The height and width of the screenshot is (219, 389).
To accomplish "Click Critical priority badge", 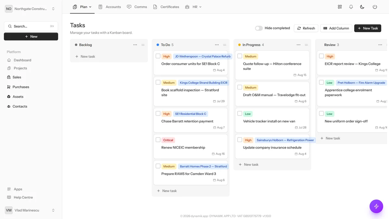I will pyautogui.click(x=168, y=140).
